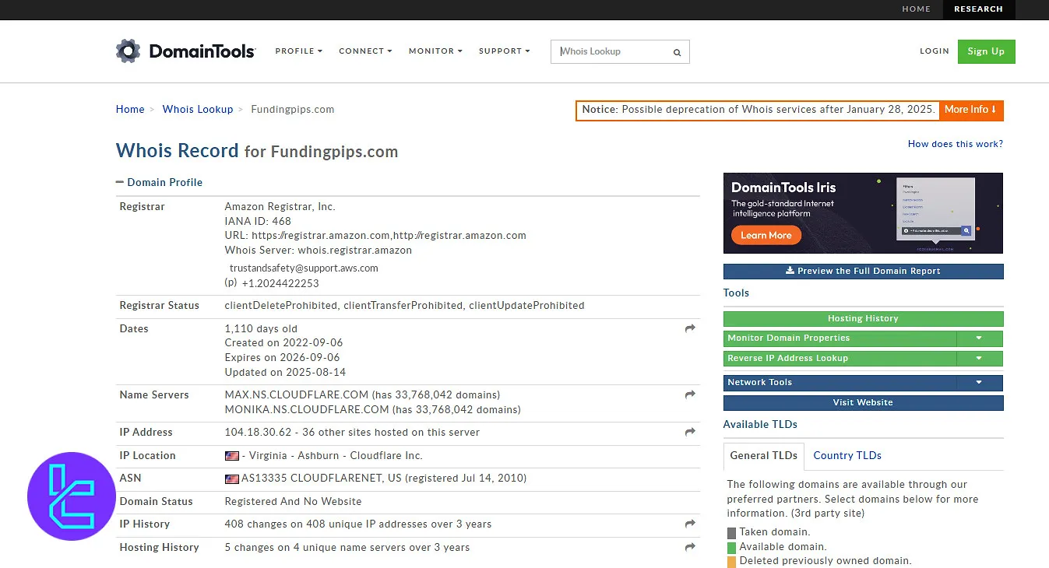
Task: Expand the Network Tools dropdown arrow
Action: click(979, 383)
